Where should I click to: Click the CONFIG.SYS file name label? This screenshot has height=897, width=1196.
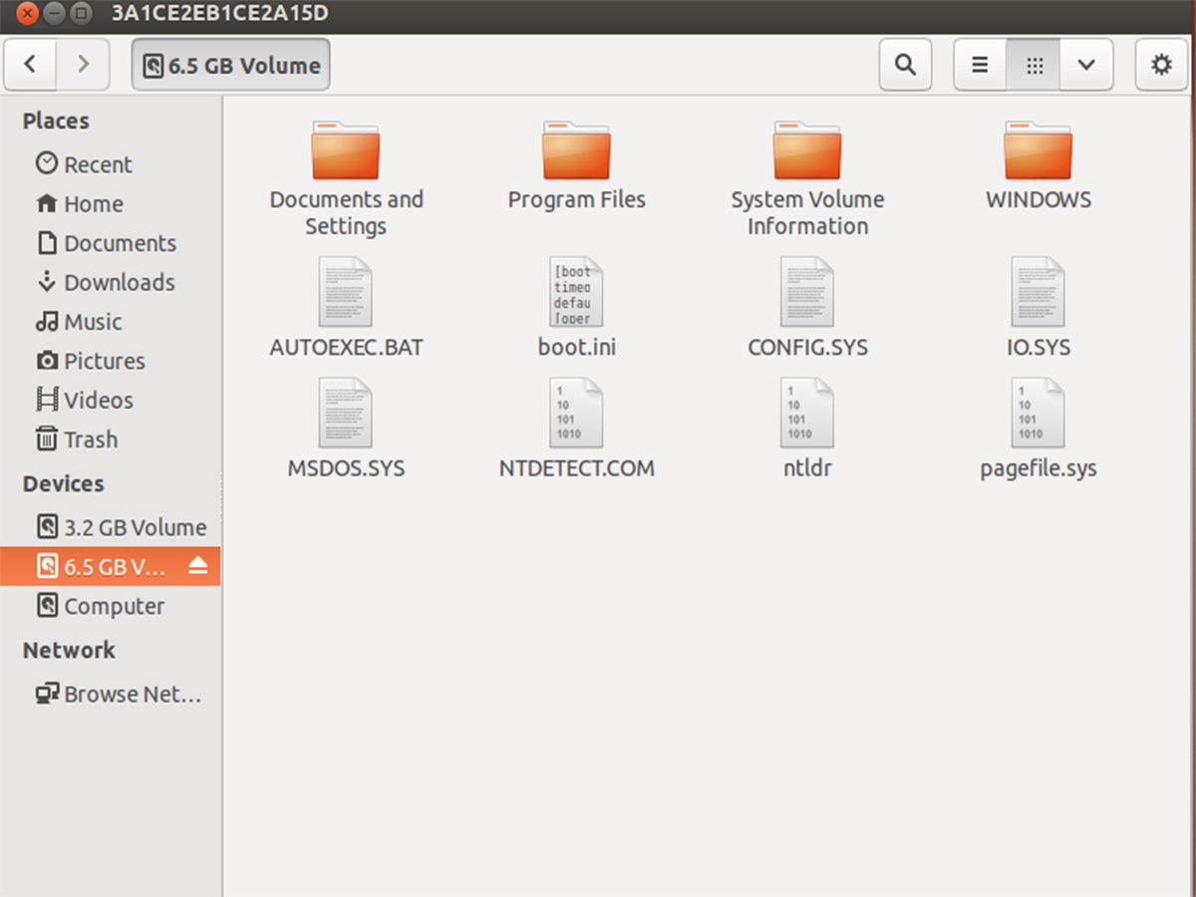[807, 348]
